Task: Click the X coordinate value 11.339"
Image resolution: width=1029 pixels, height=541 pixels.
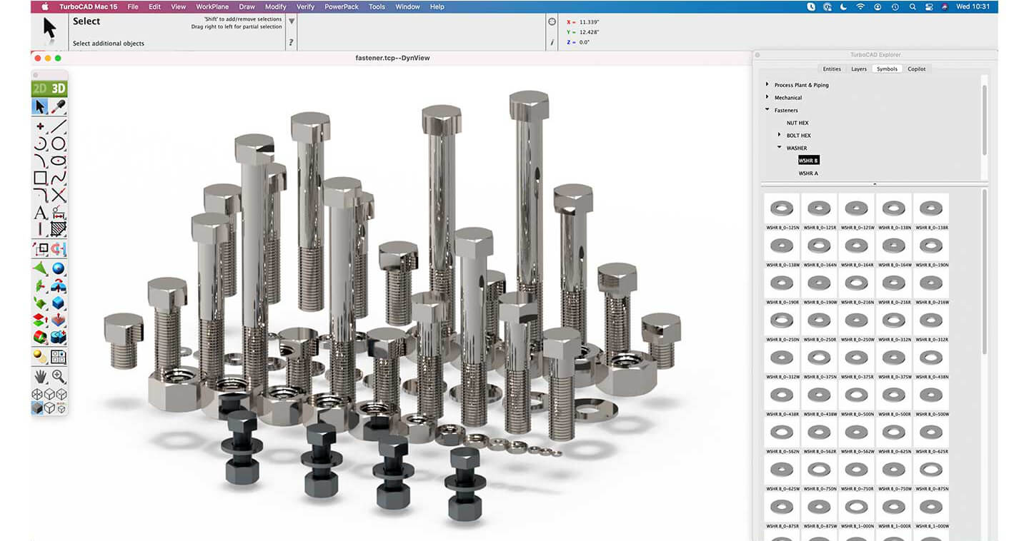Action: [x=589, y=22]
